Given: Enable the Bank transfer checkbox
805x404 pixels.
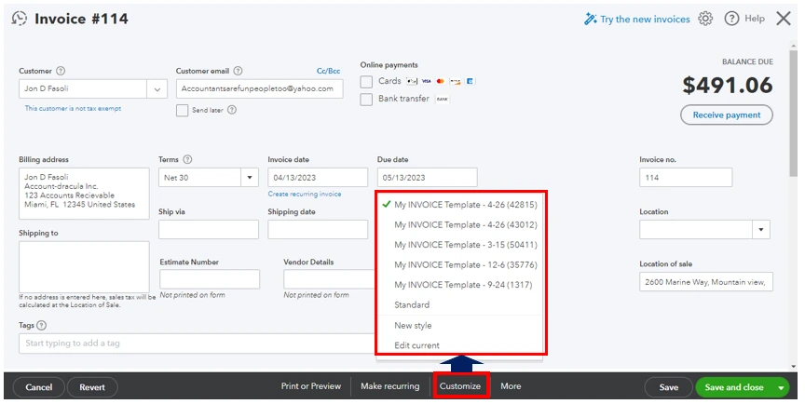Looking at the screenshot, I should 366,99.
